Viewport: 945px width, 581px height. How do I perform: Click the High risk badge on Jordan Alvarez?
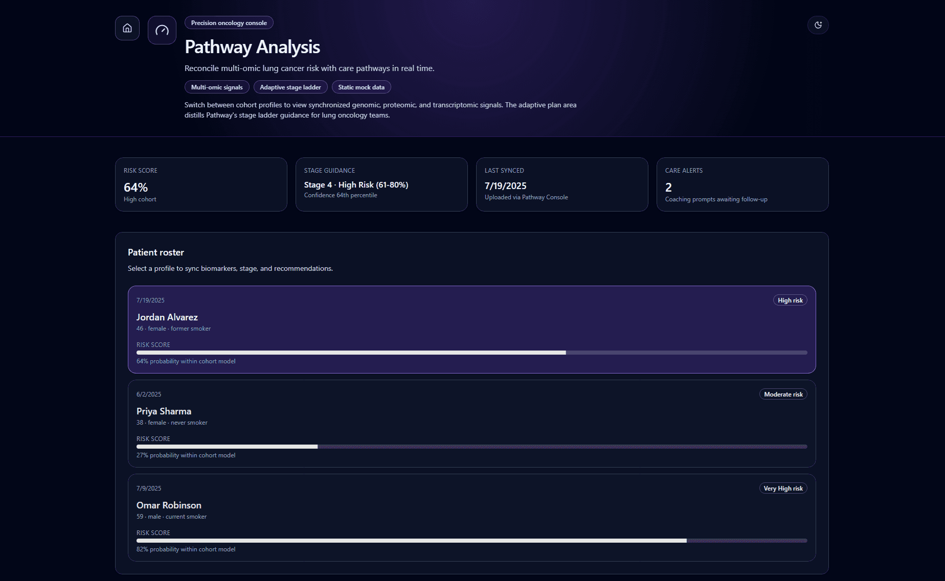[x=790, y=300]
